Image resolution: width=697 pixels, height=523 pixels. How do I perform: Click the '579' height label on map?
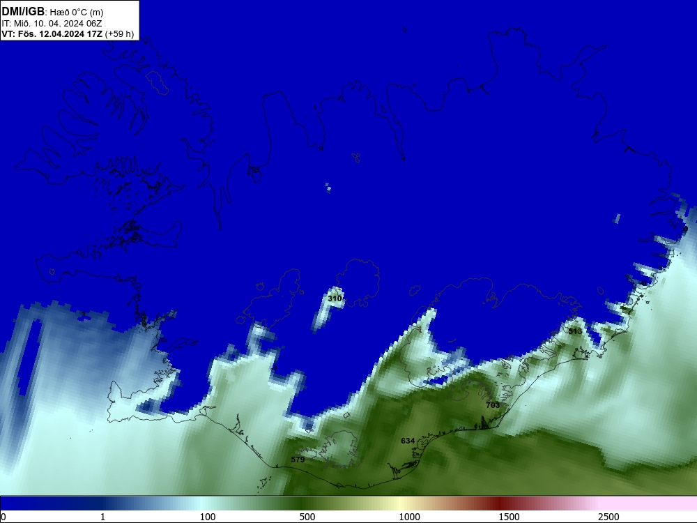[298, 460]
